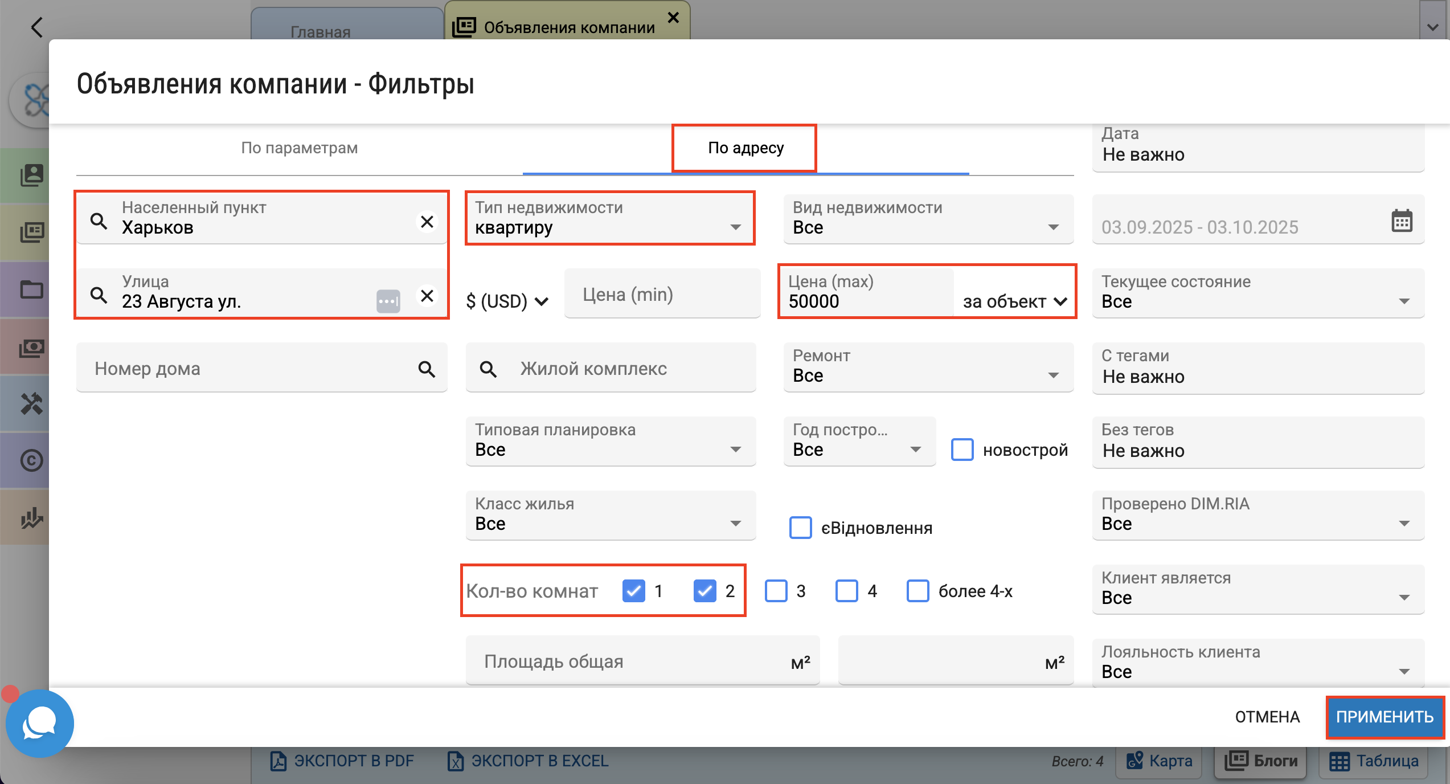
Task: Click the gray ellipsis icon in Улица field
Action: tap(388, 301)
